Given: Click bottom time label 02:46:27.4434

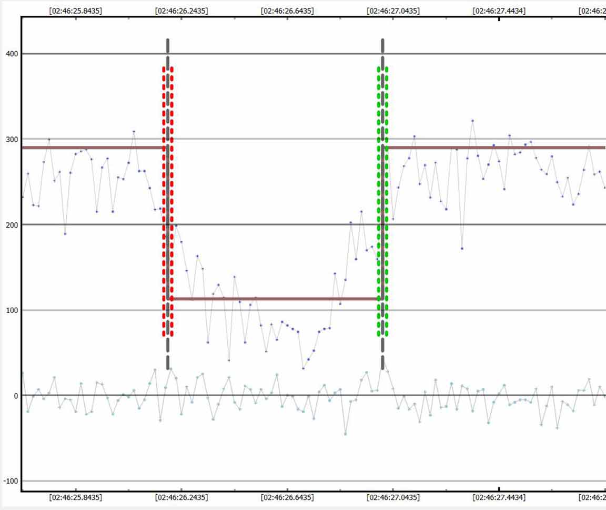Looking at the screenshot, I should 499,497.
